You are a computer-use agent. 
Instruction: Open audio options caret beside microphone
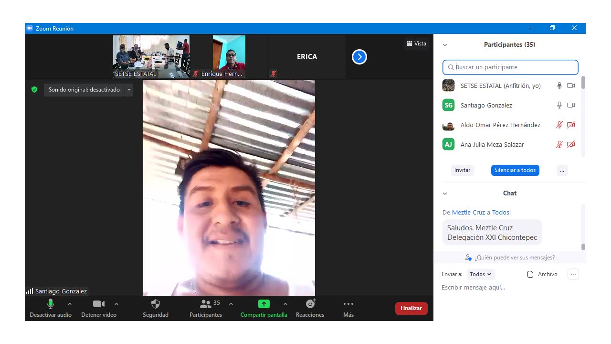70,304
